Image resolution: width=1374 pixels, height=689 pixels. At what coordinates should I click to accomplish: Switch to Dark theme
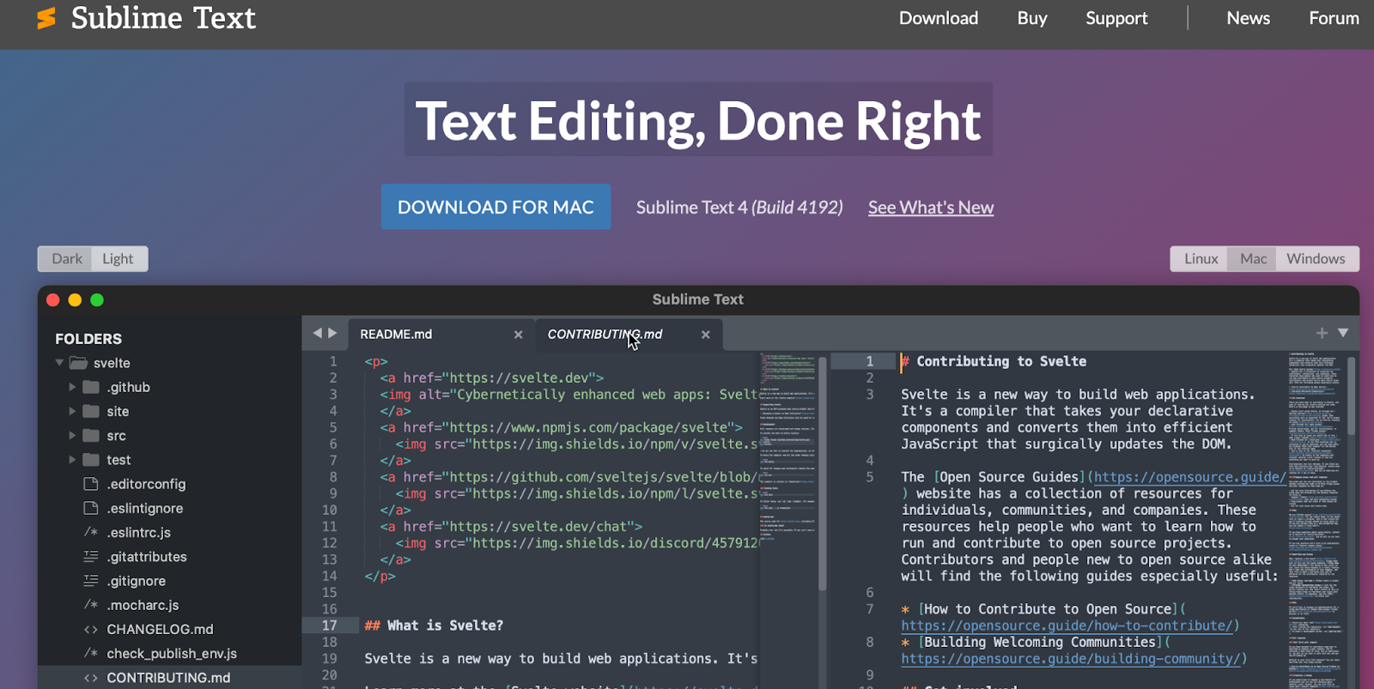tap(67, 258)
